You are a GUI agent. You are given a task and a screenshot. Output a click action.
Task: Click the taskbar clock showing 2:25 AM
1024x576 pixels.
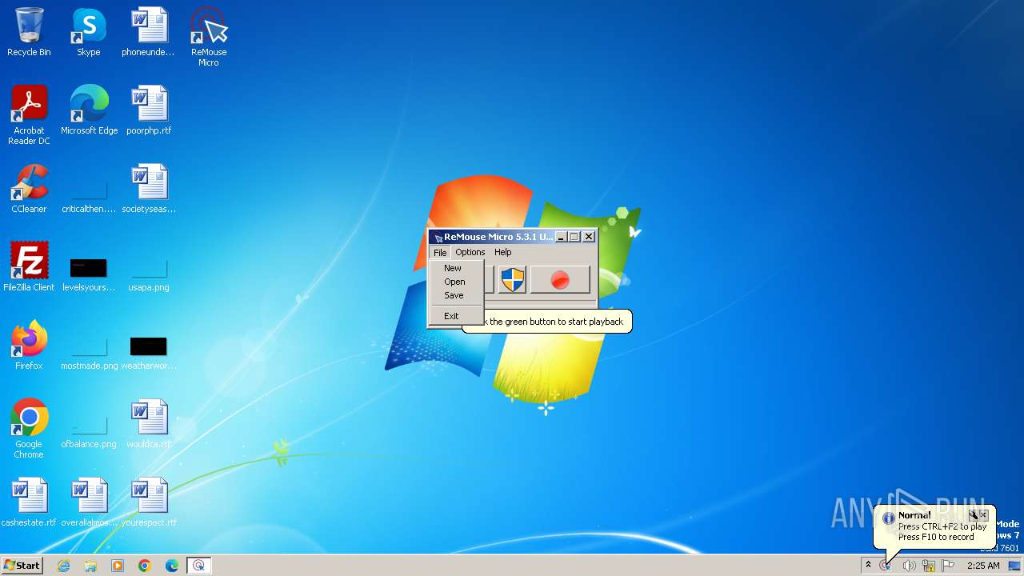983,566
